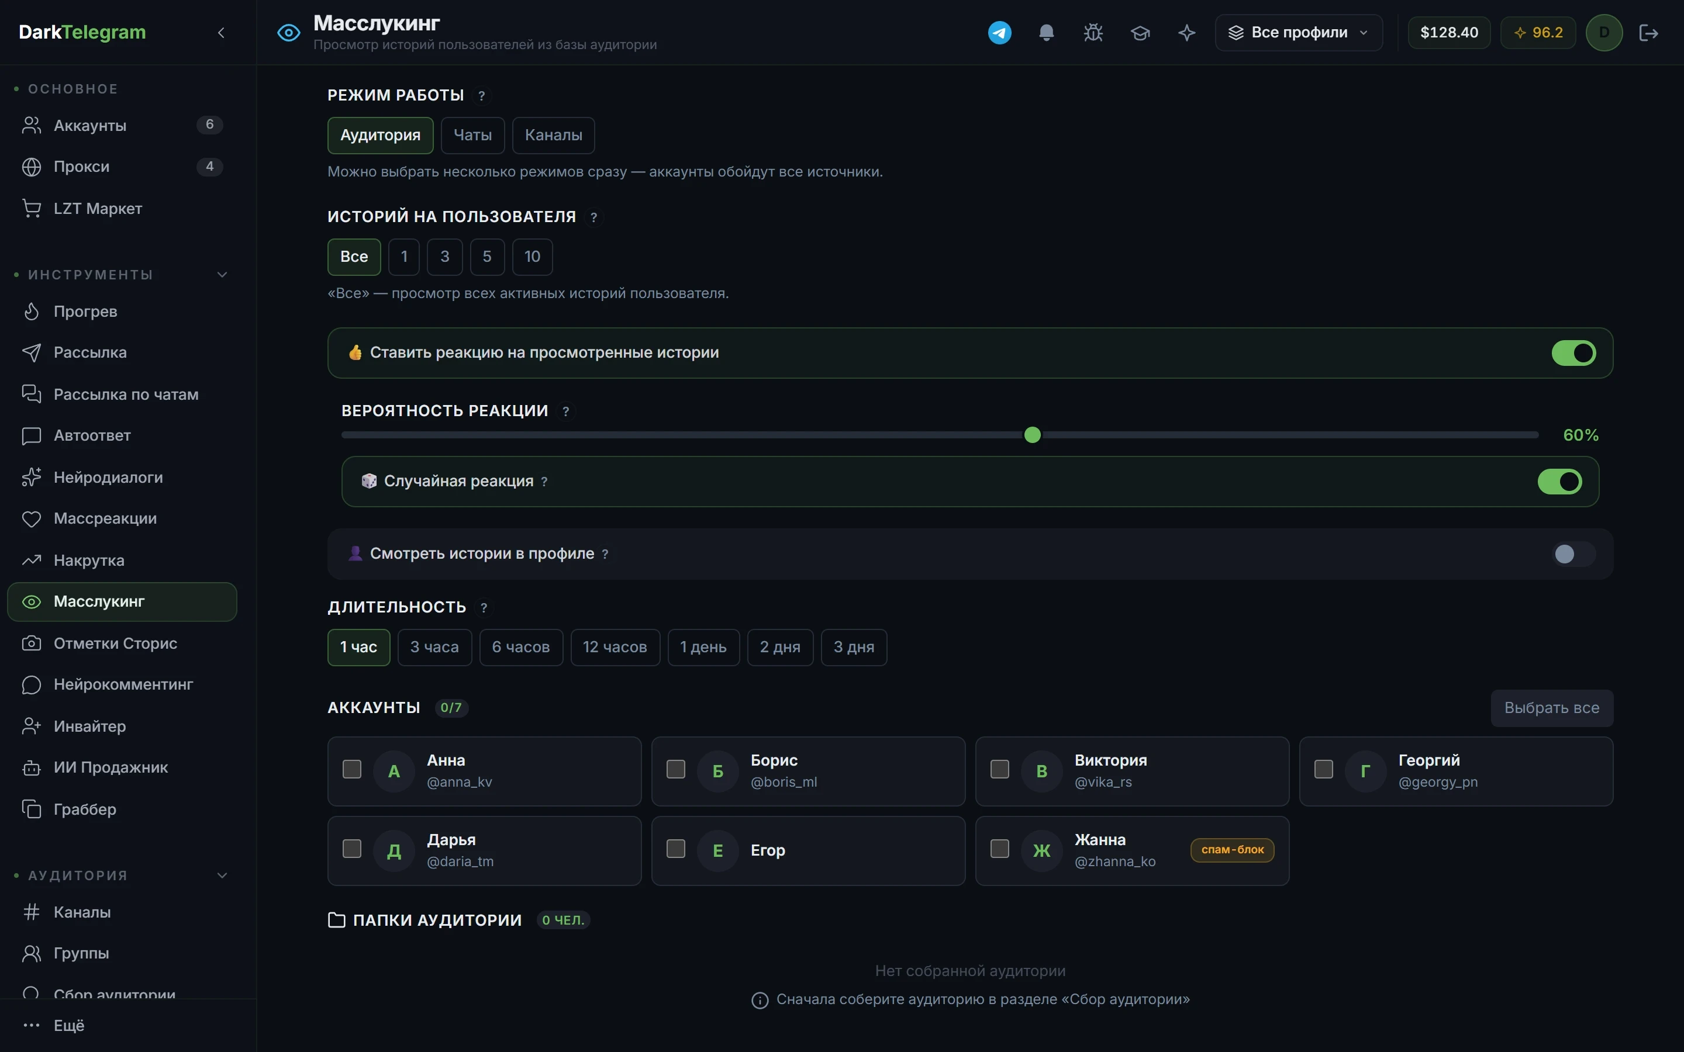Open the Все профили dropdown
Image resolution: width=1684 pixels, height=1052 pixels.
pyautogui.click(x=1299, y=33)
